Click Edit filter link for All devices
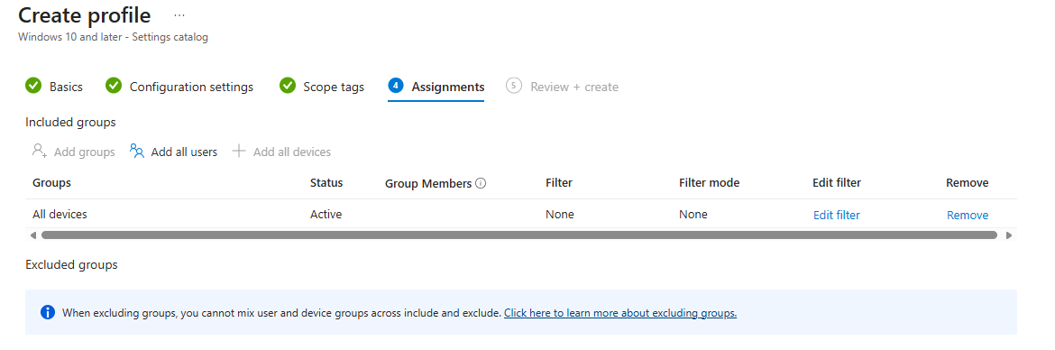Viewport: 1055px width, 350px height. coord(836,216)
